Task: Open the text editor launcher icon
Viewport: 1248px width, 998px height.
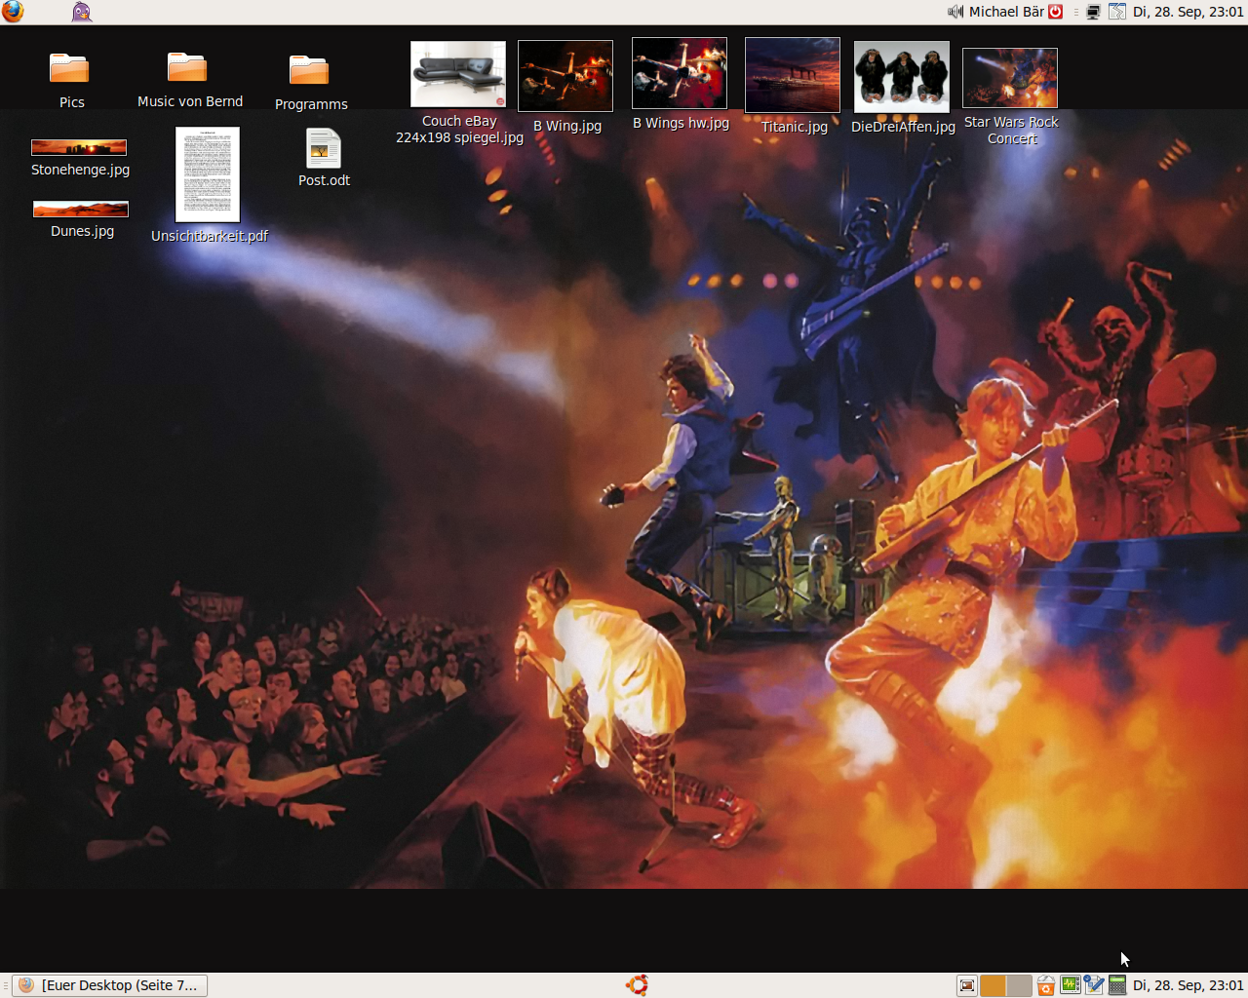Action: pos(1094,985)
